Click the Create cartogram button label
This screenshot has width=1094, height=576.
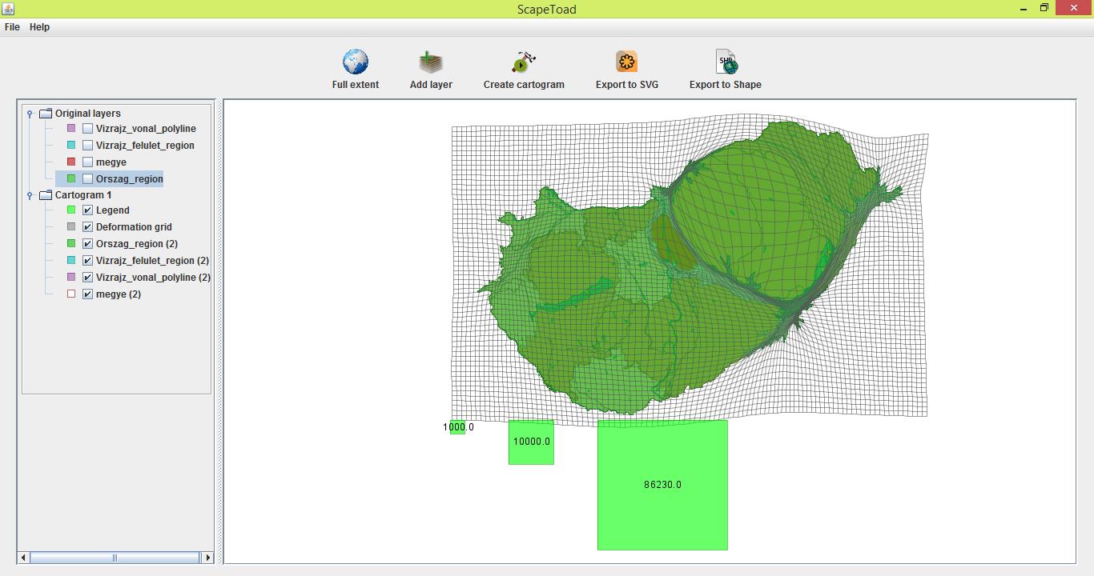coord(524,85)
